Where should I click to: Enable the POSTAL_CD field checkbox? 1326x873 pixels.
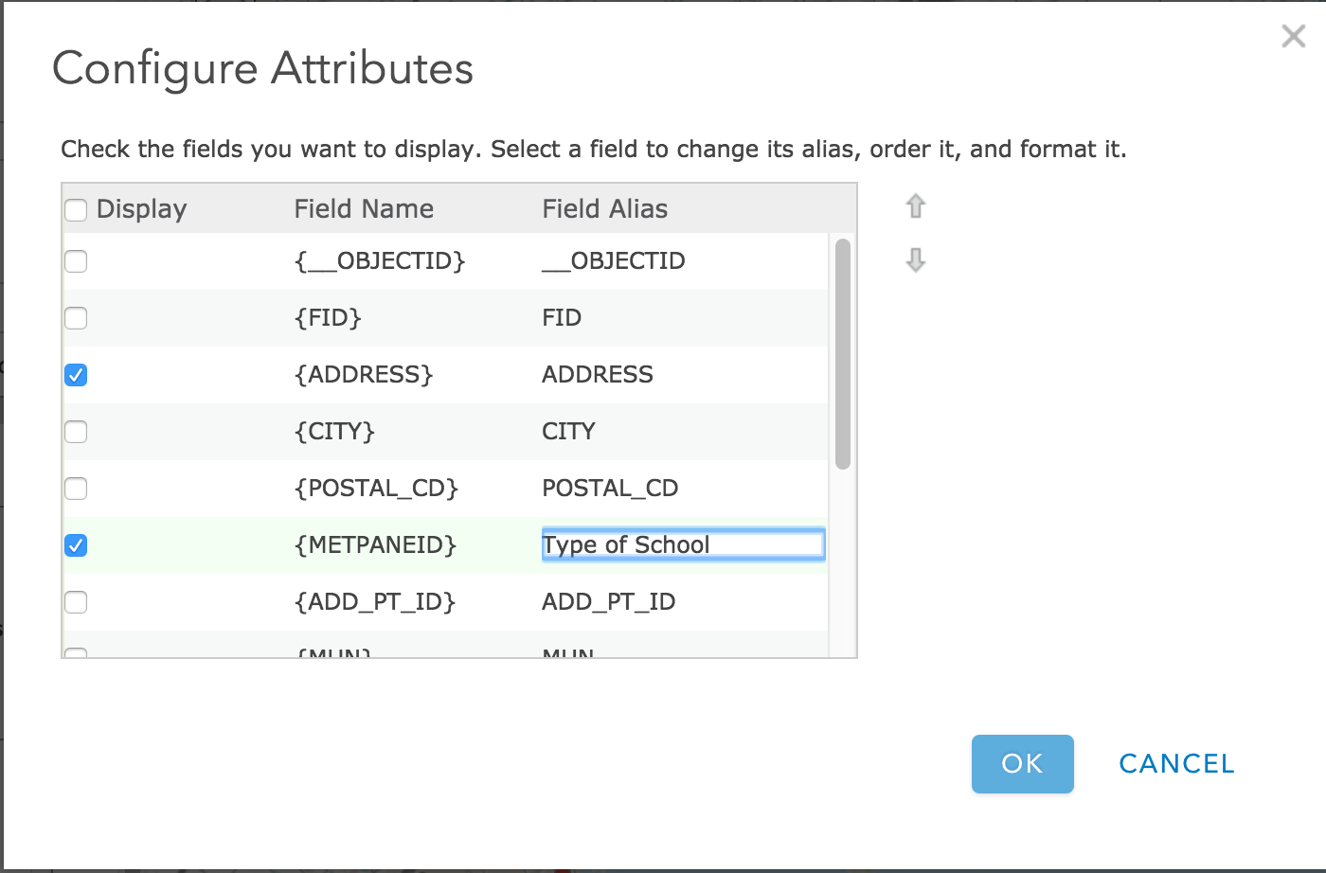tap(76, 489)
